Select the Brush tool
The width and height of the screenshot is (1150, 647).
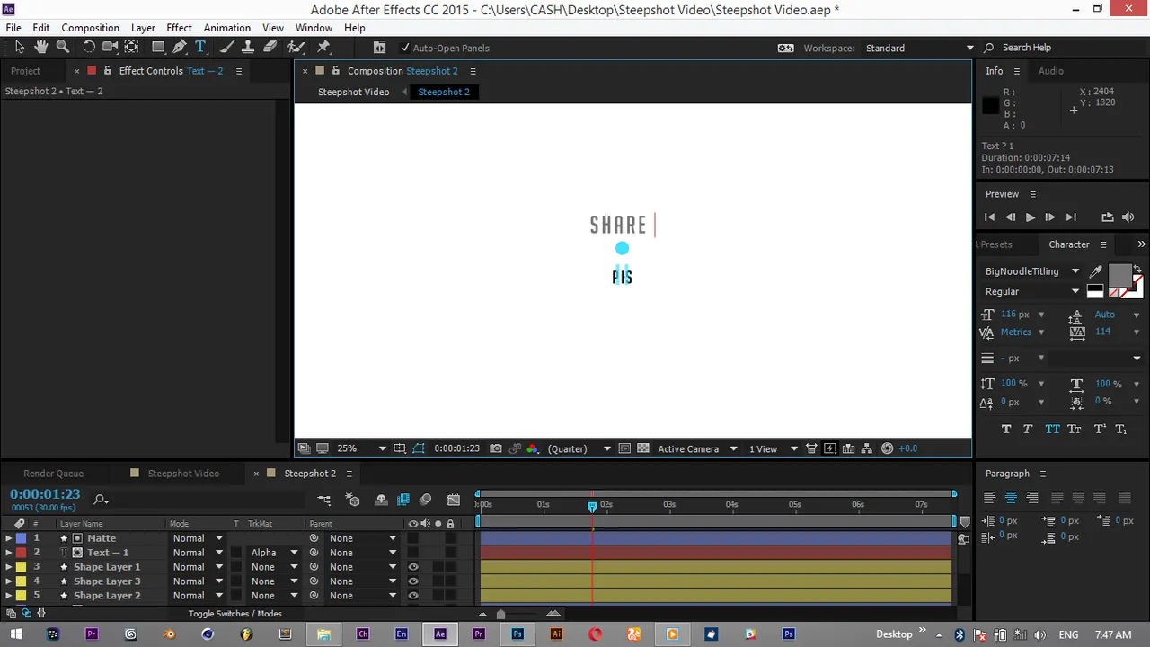pos(228,47)
